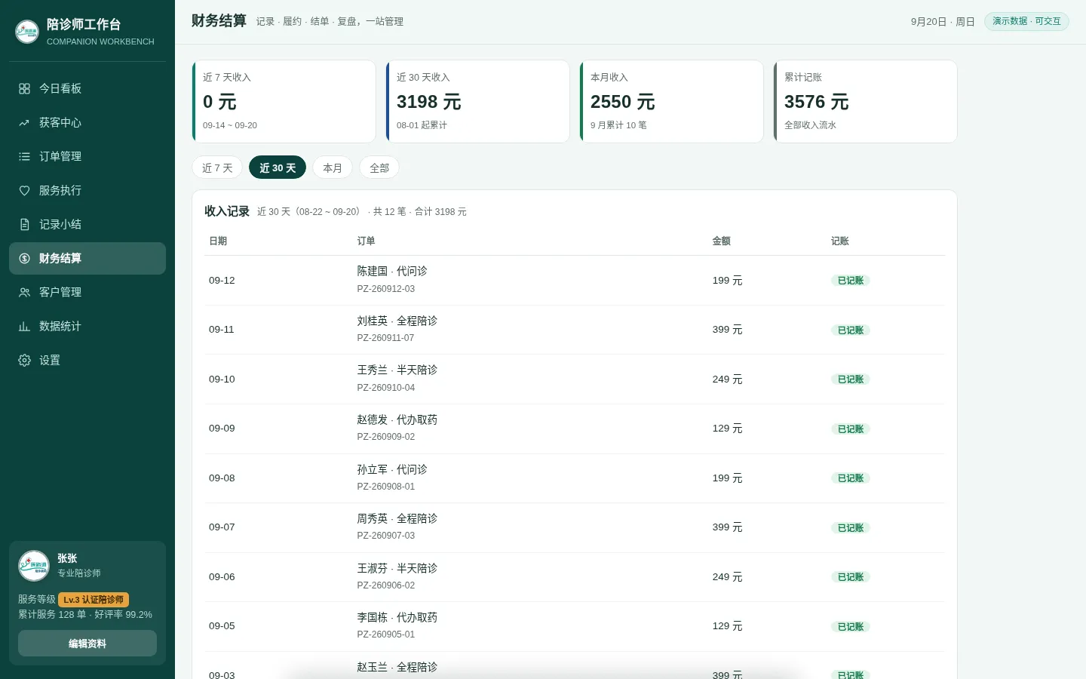Click the 已记账 tag for 周秀英

pyautogui.click(x=851, y=528)
